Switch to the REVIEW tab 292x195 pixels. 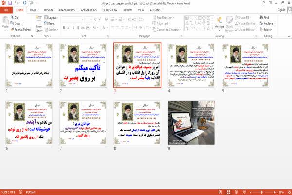click(x=128, y=10)
